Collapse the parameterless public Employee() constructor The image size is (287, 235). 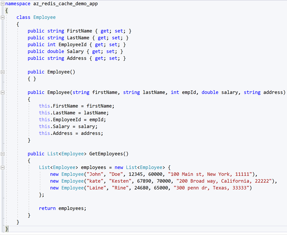click(2, 72)
